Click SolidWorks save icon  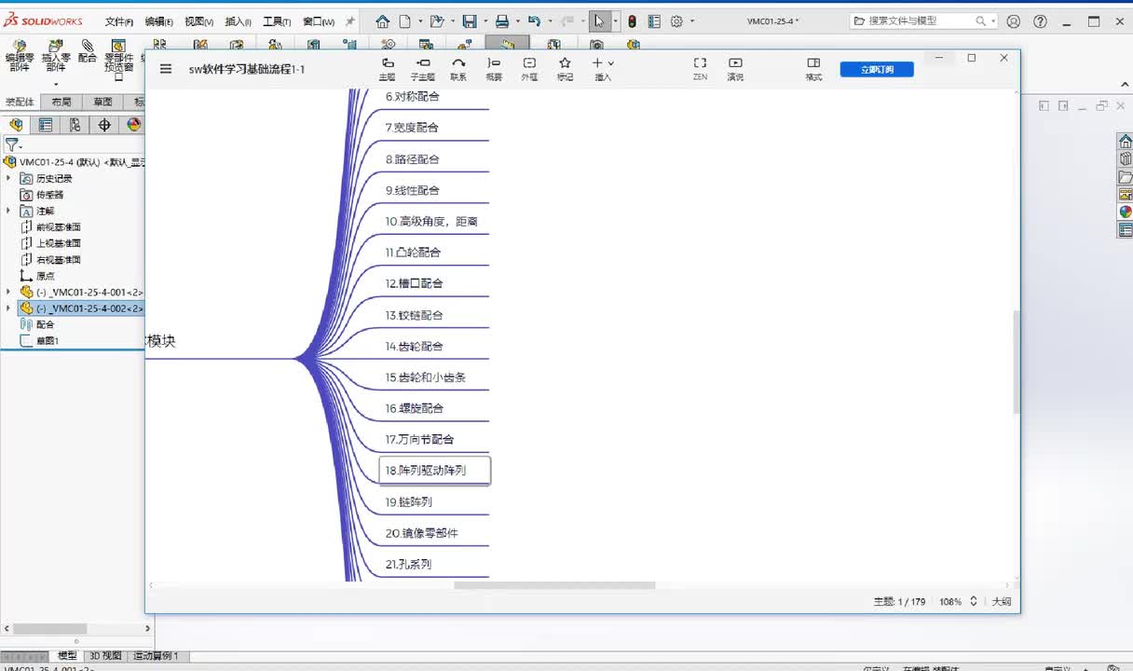tap(470, 21)
